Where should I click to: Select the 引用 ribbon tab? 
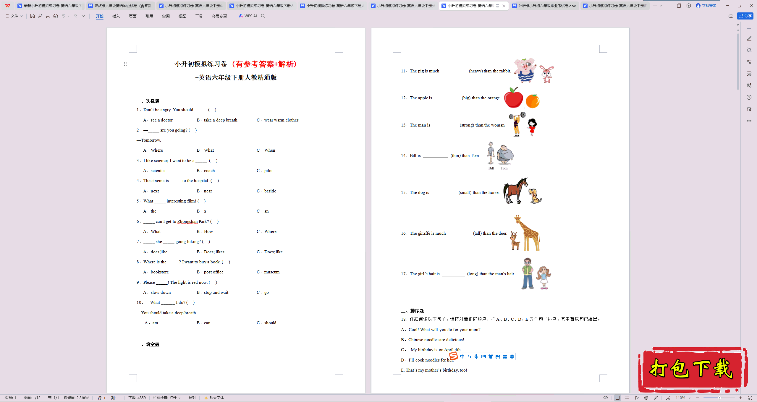click(149, 16)
